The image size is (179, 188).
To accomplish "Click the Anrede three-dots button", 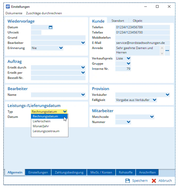I will (167, 50).
